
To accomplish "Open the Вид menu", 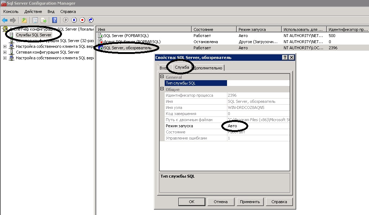I will coord(51,12).
